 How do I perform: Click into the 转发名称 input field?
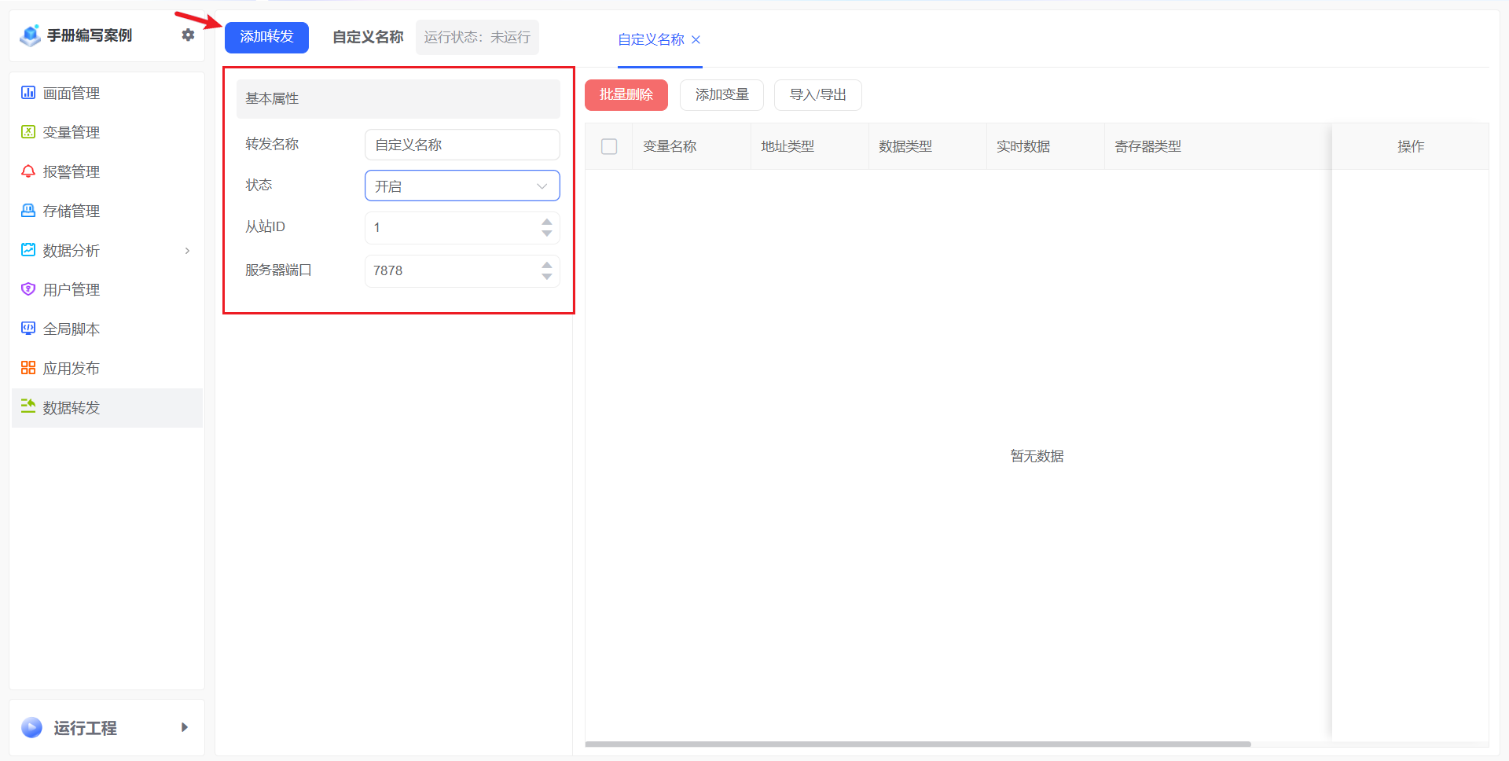462,145
